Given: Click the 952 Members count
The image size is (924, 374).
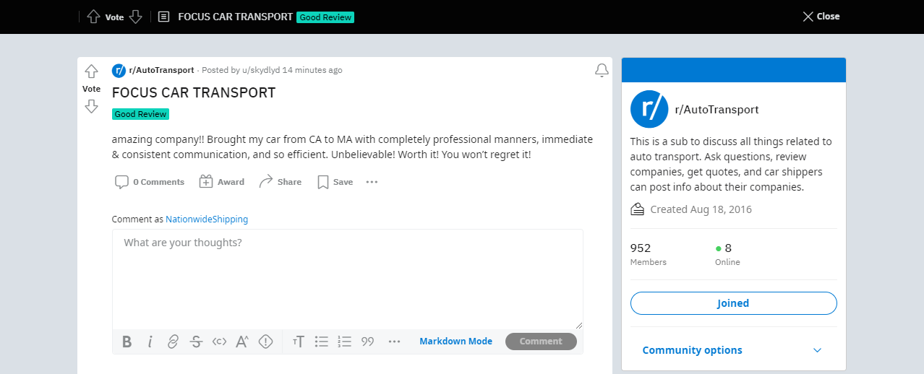Looking at the screenshot, I should click(649, 254).
